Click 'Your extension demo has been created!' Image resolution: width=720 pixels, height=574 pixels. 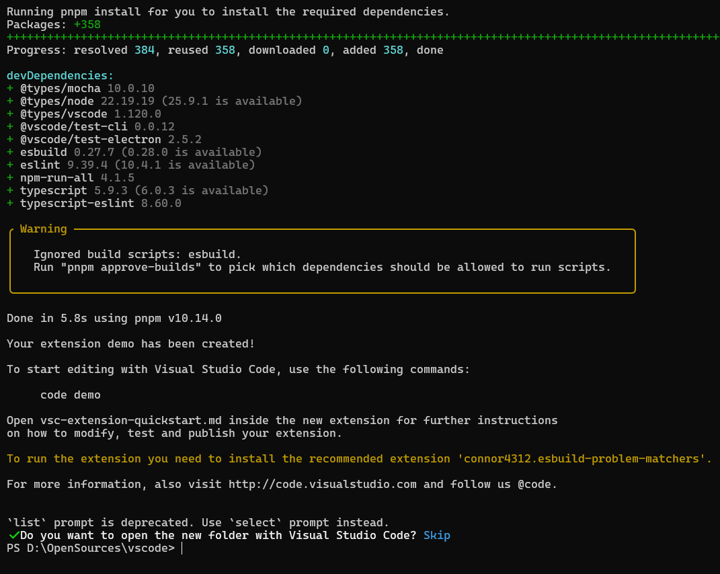click(131, 344)
